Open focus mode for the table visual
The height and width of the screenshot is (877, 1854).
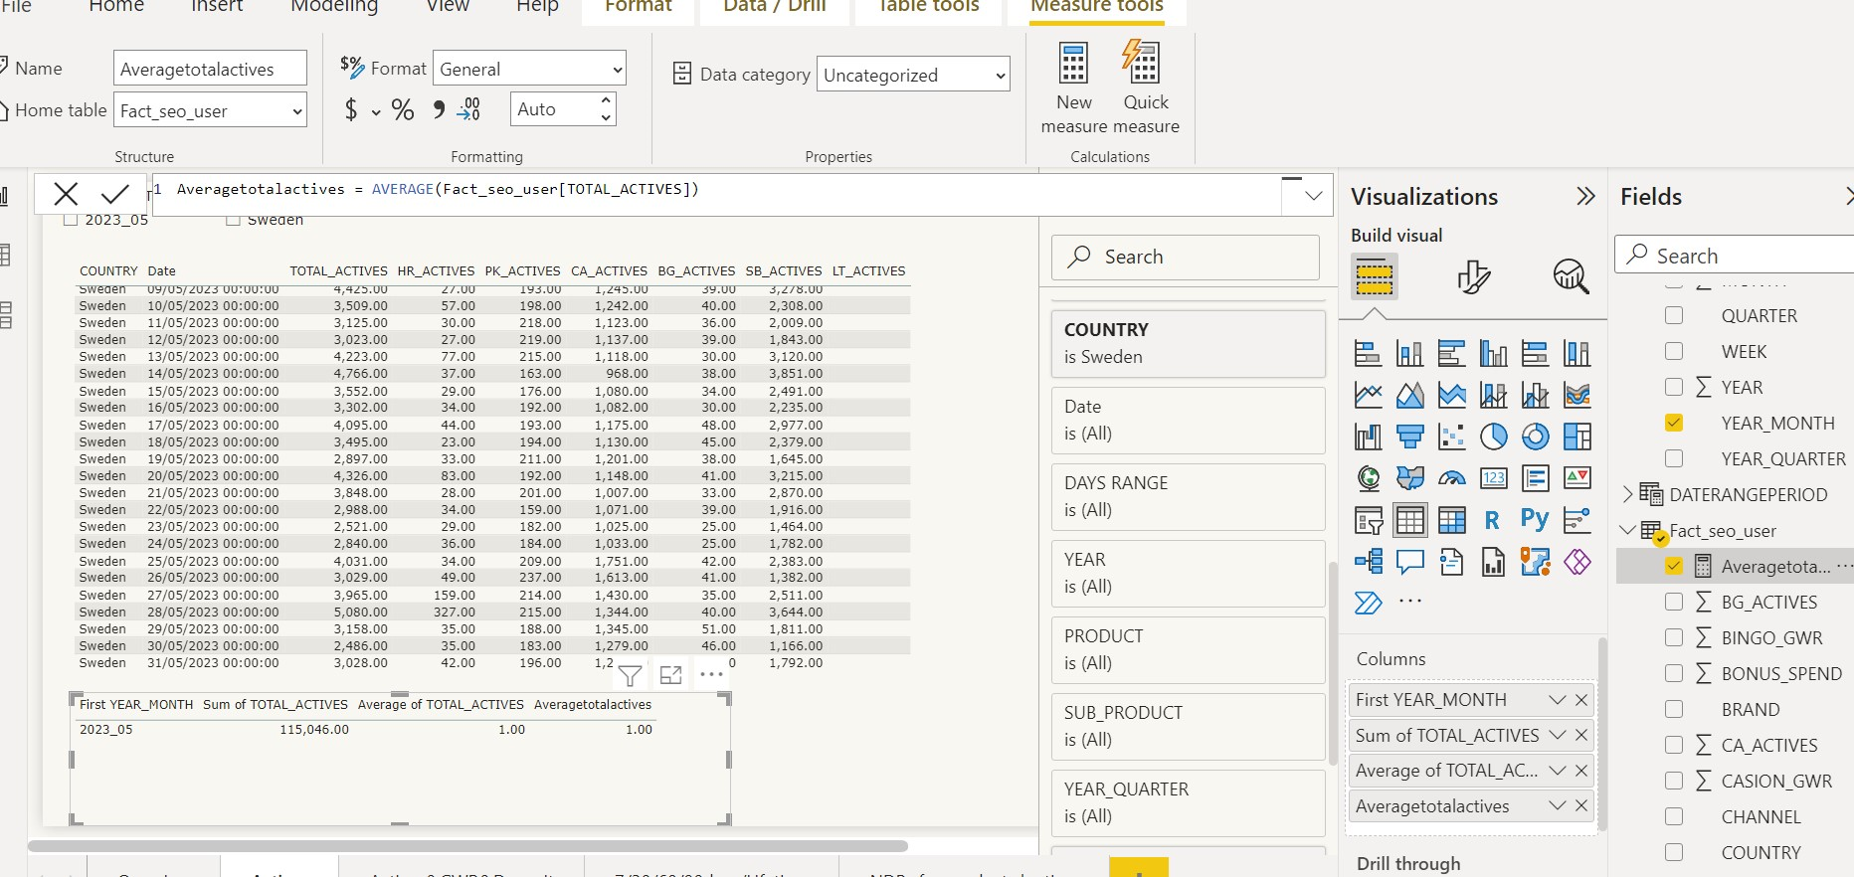(670, 675)
